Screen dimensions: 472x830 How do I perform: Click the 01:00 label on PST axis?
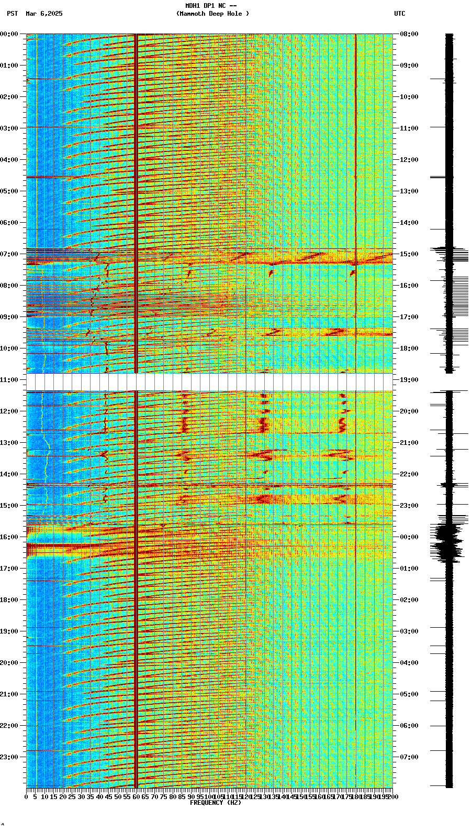coord(9,65)
